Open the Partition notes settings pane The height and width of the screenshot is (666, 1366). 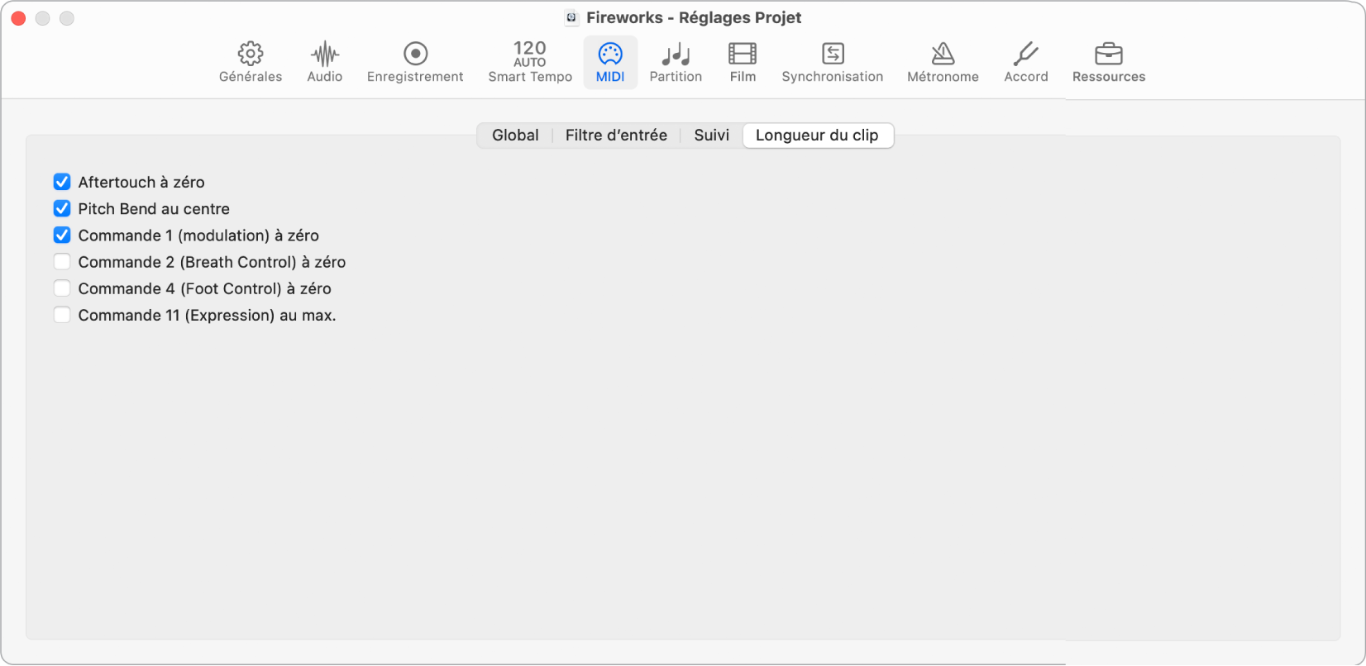point(676,63)
